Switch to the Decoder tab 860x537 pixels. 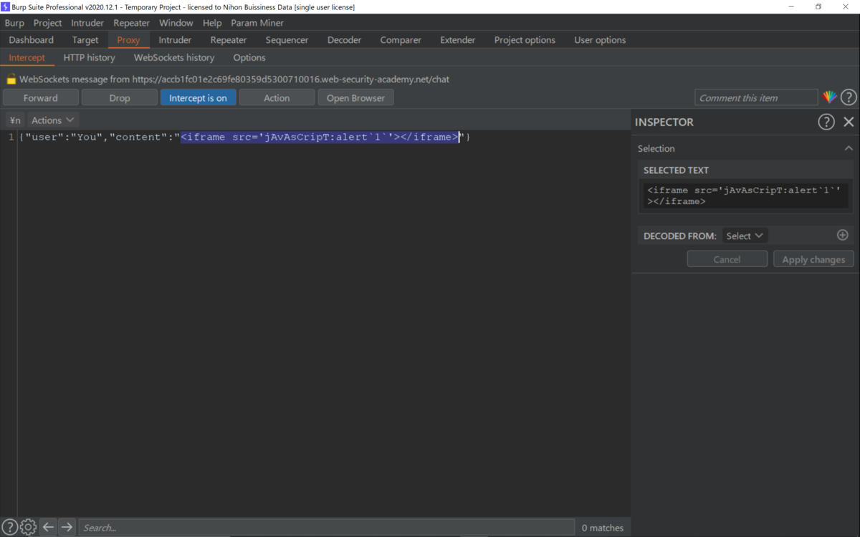point(344,40)
